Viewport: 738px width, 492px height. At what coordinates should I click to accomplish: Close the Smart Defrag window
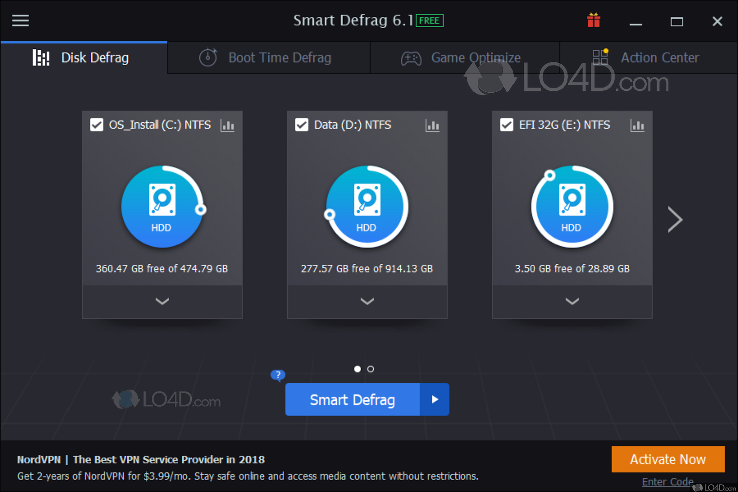point(717,21)
